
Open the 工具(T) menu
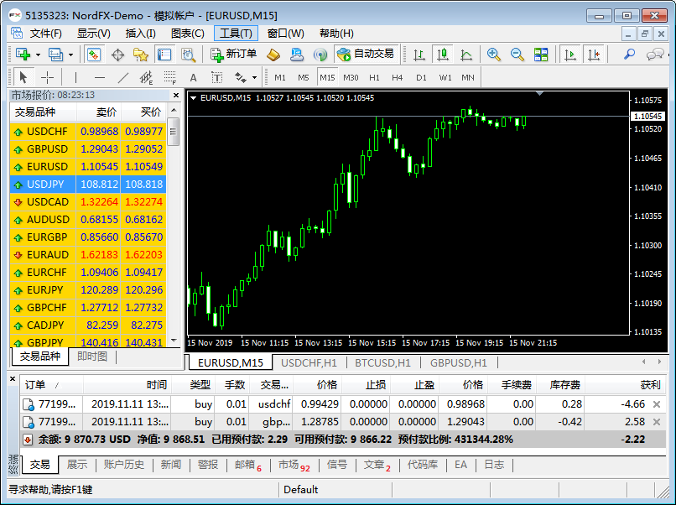236,34
